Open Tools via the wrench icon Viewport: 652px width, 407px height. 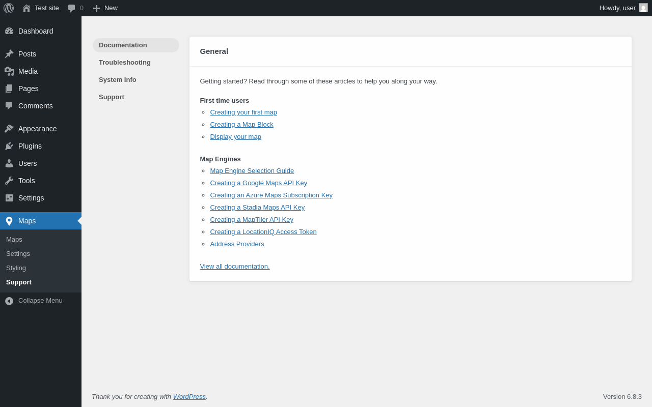coord(9,181)
